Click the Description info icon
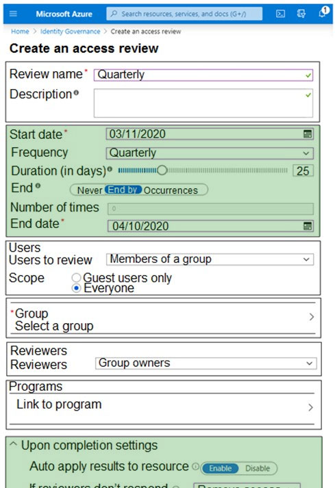Image resolution: width=335 pixels, height=488 pixels. [x=76, y=93]
